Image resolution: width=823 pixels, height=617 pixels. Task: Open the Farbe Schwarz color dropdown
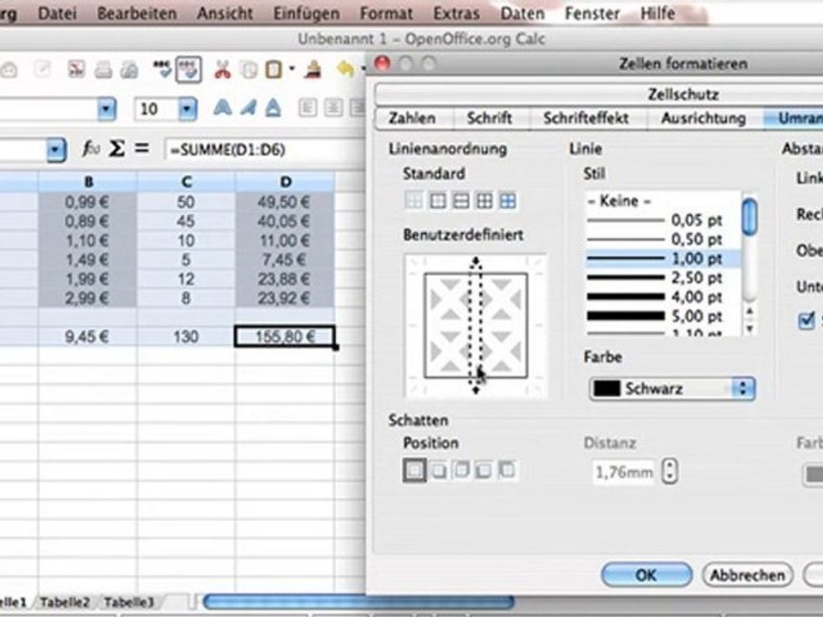[672, 389]
